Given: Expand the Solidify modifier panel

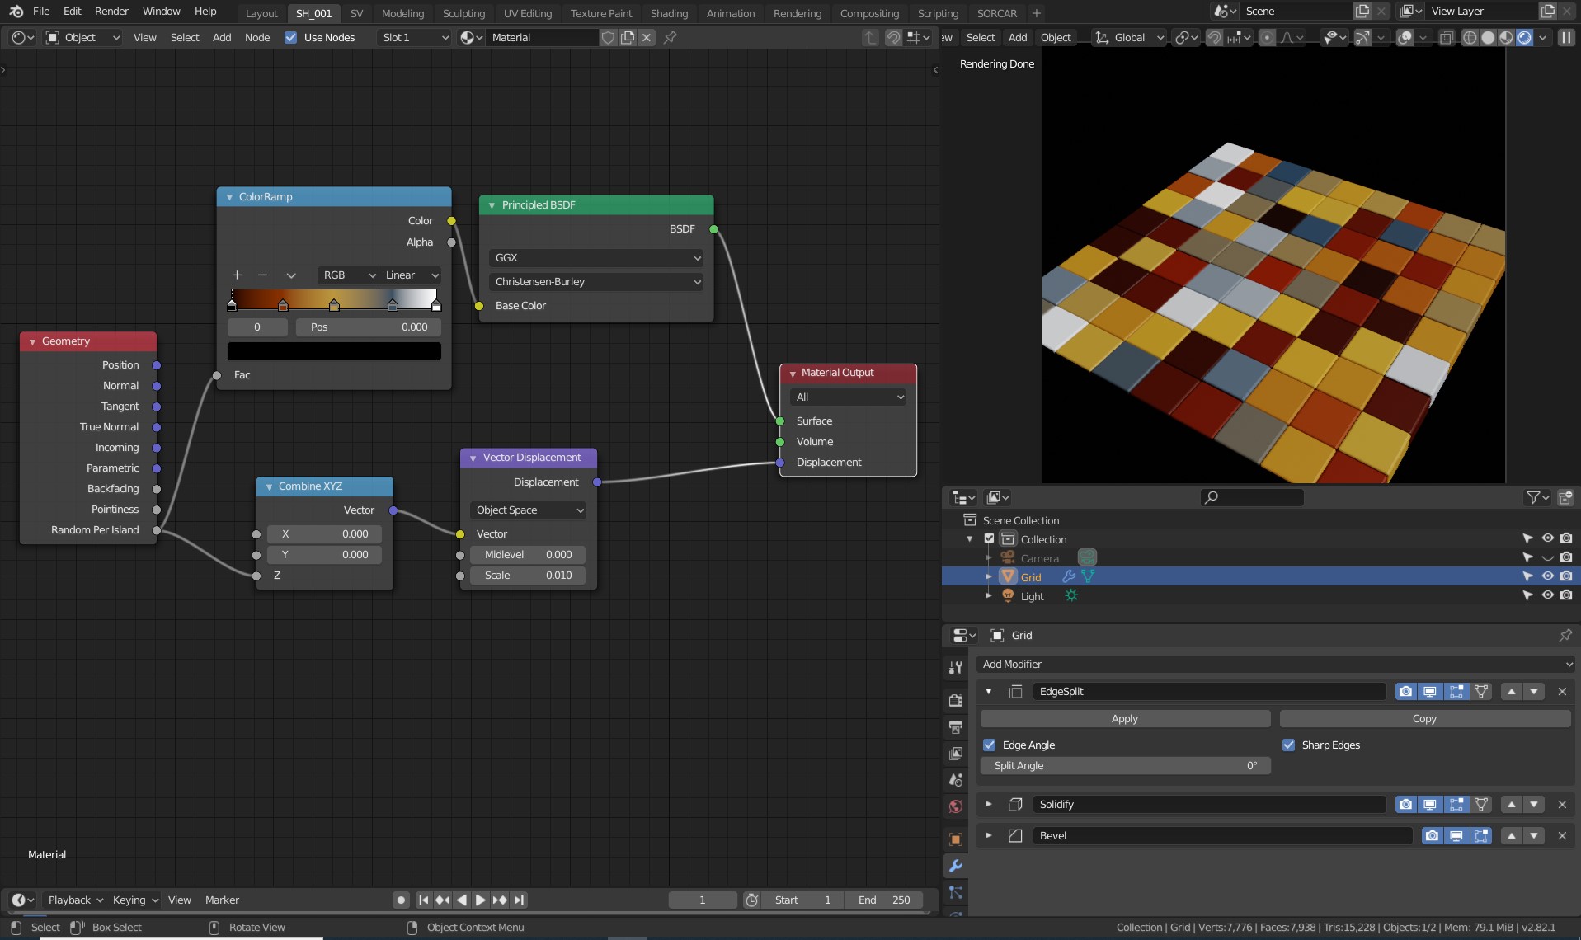Looking at the screenshot, I should pyautogui.click(x=988, y=804).
